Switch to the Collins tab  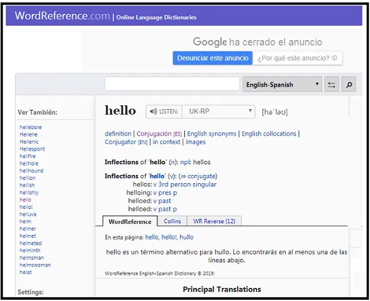[x=172, y=221]
